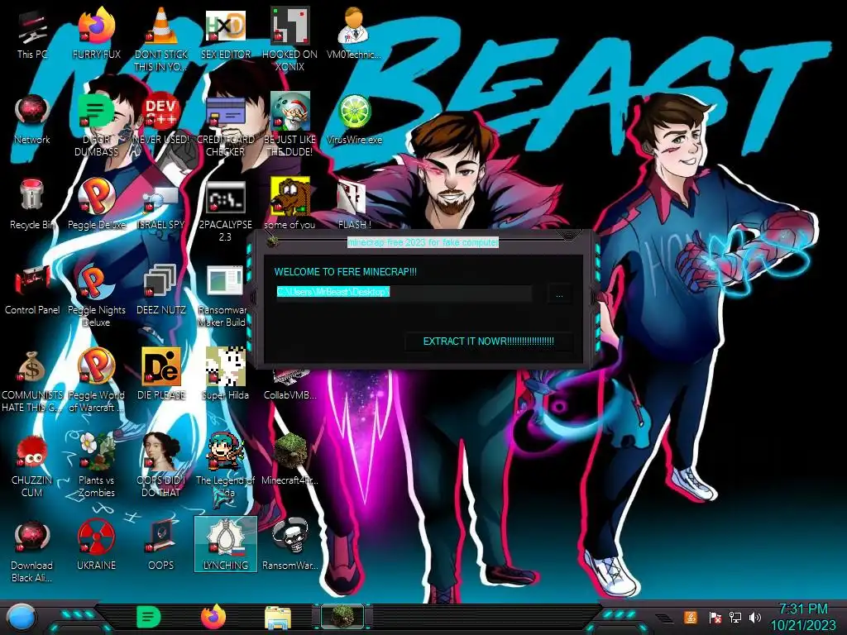Click WELCOME TO FERE MINECRAP!!! text
This screenshot has width=847, height=635.
tap(345, 271)
